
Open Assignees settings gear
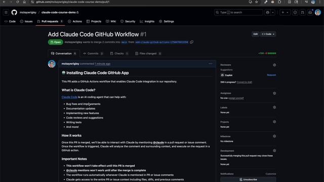pyautogui.click(x=274, y=93)
